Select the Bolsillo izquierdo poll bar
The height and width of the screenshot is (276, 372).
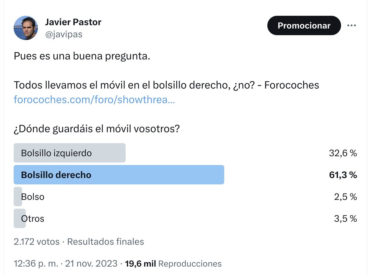coord(69,153)
